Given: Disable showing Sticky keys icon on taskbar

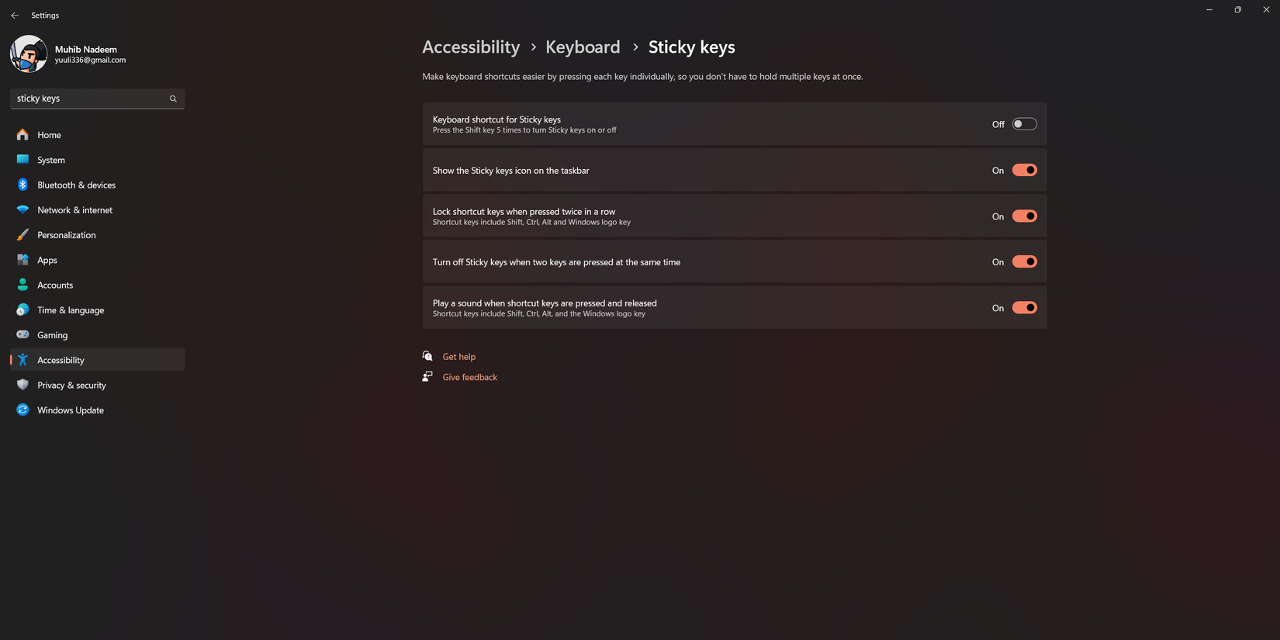Looking at the screenshot, I should tap(1024, 169).
